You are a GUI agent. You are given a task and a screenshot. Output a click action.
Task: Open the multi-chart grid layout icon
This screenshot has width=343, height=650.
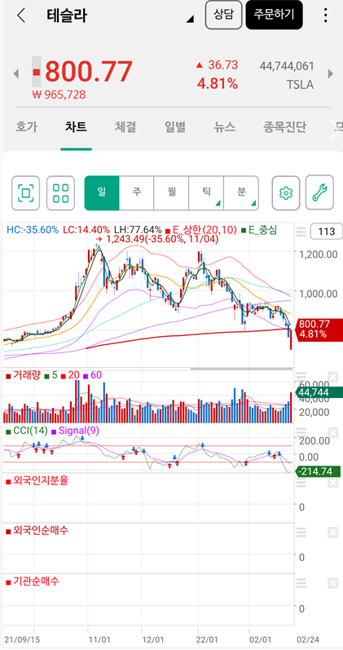coord(60,193)
